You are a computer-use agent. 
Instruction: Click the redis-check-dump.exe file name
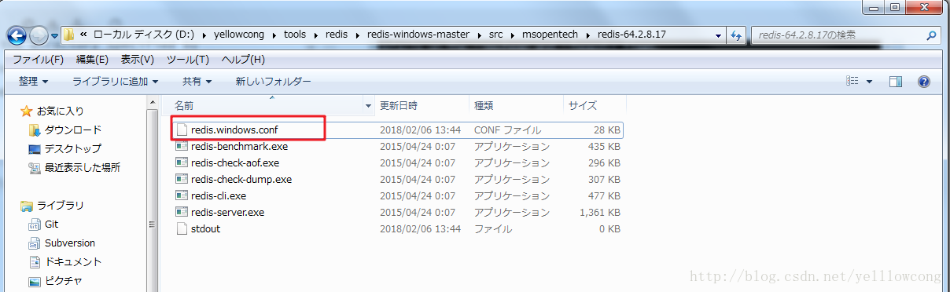[241, 179]
